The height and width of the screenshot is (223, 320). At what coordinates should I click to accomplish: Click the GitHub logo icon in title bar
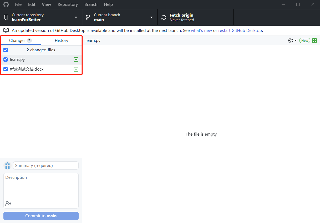(x=6, y=4)
